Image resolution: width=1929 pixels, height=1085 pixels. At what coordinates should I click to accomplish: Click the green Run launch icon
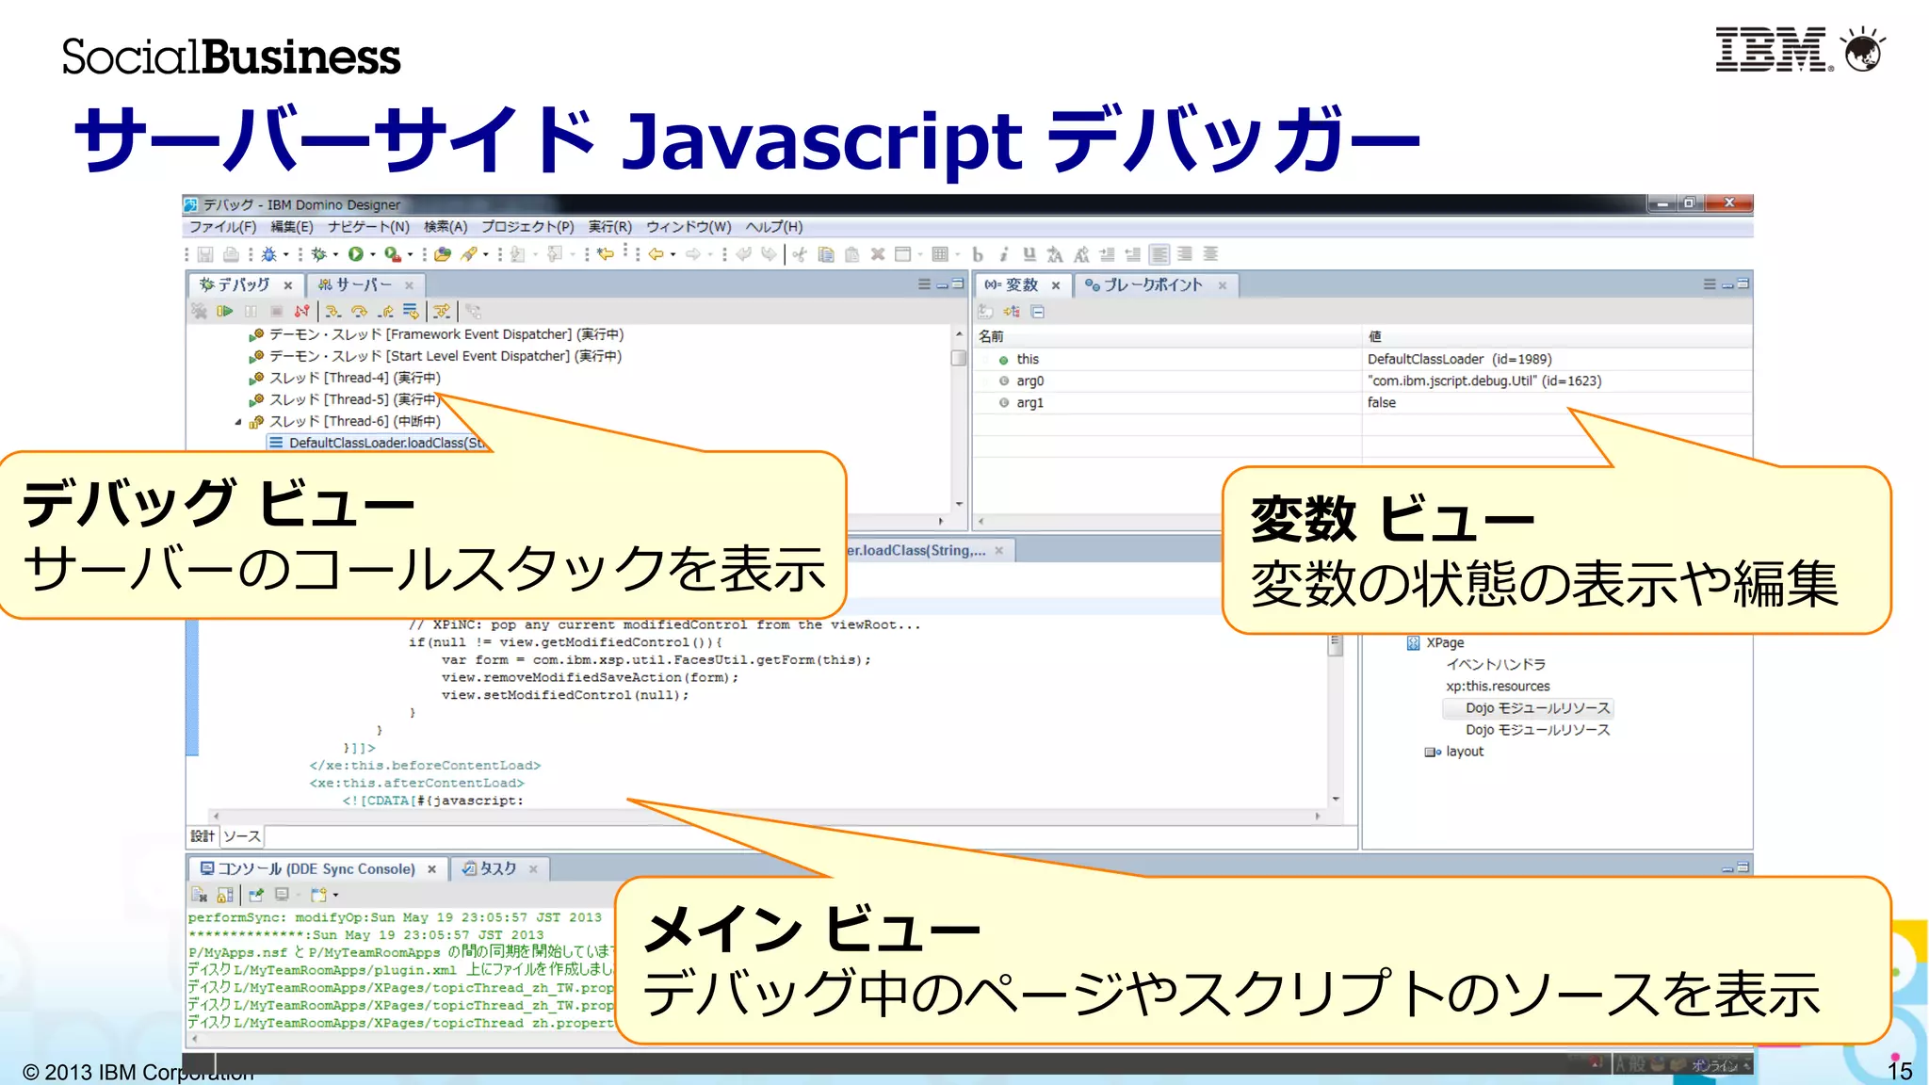355,254
